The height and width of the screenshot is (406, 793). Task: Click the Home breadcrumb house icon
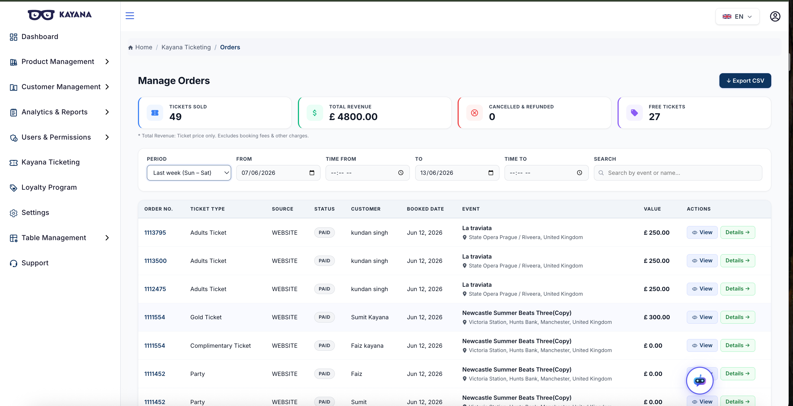point(131,47)
